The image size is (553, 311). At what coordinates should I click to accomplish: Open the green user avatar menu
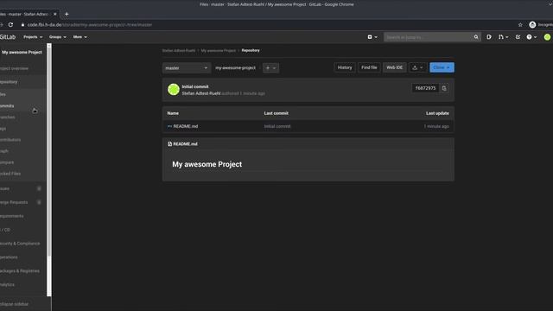[x=547, y=37]
